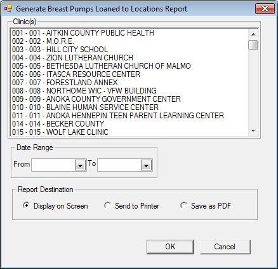
Task: Click the clinic list scroll down arrow
Action: [253, 131]
